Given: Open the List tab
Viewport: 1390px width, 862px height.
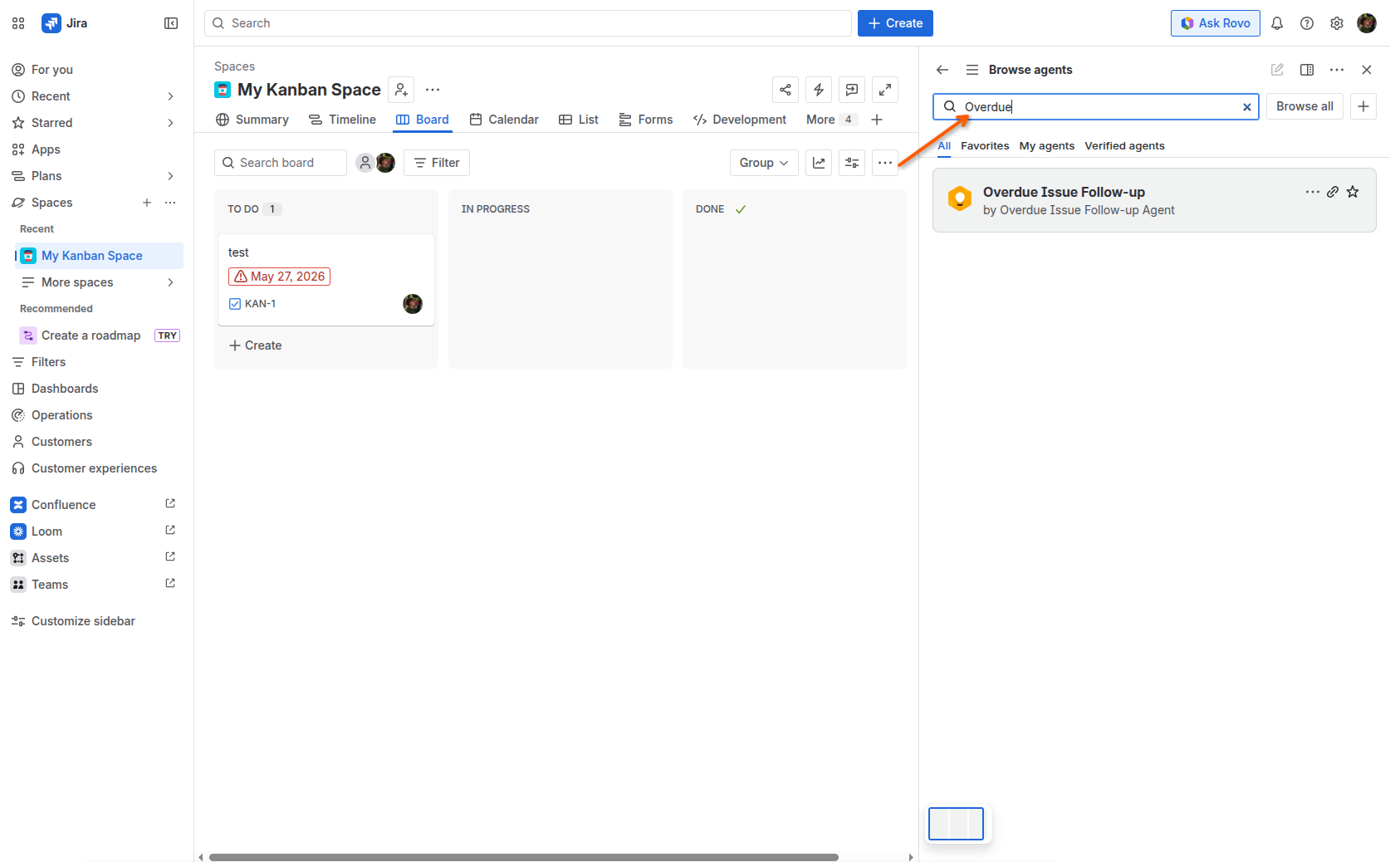Looking at the screenshot, I should (579, 120).
